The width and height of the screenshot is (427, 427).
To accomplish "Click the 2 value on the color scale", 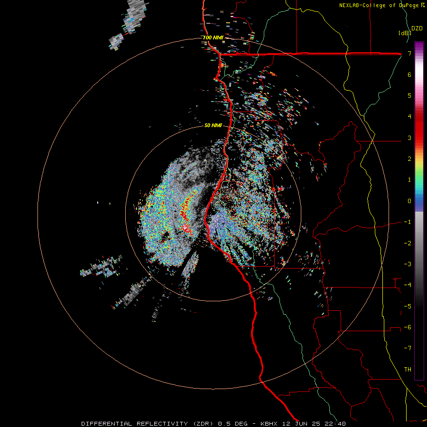I will pos(409,159).
